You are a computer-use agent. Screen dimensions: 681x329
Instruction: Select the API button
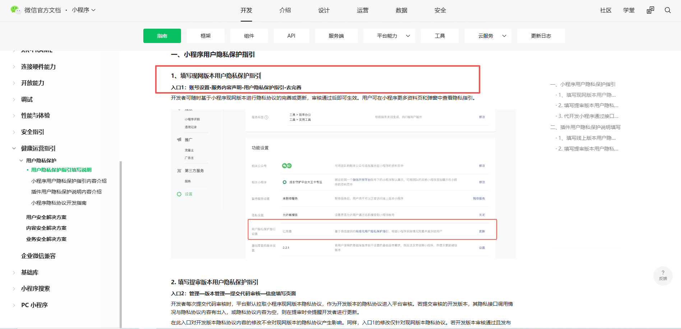point(291,36)
